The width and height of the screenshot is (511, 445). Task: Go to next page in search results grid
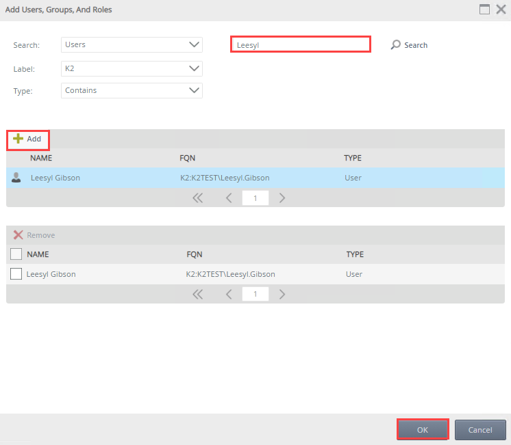point(282,198)
